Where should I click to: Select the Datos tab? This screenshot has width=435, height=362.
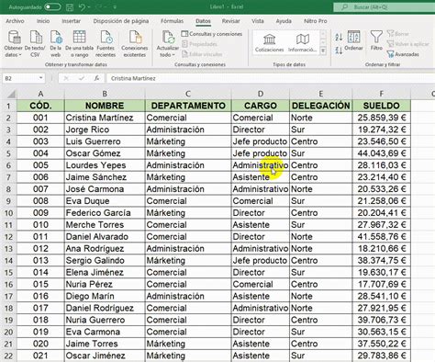(203, 21)
